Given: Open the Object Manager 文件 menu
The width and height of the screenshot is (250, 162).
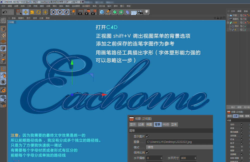Looking at the screenshot, I should tap(233, 11).
